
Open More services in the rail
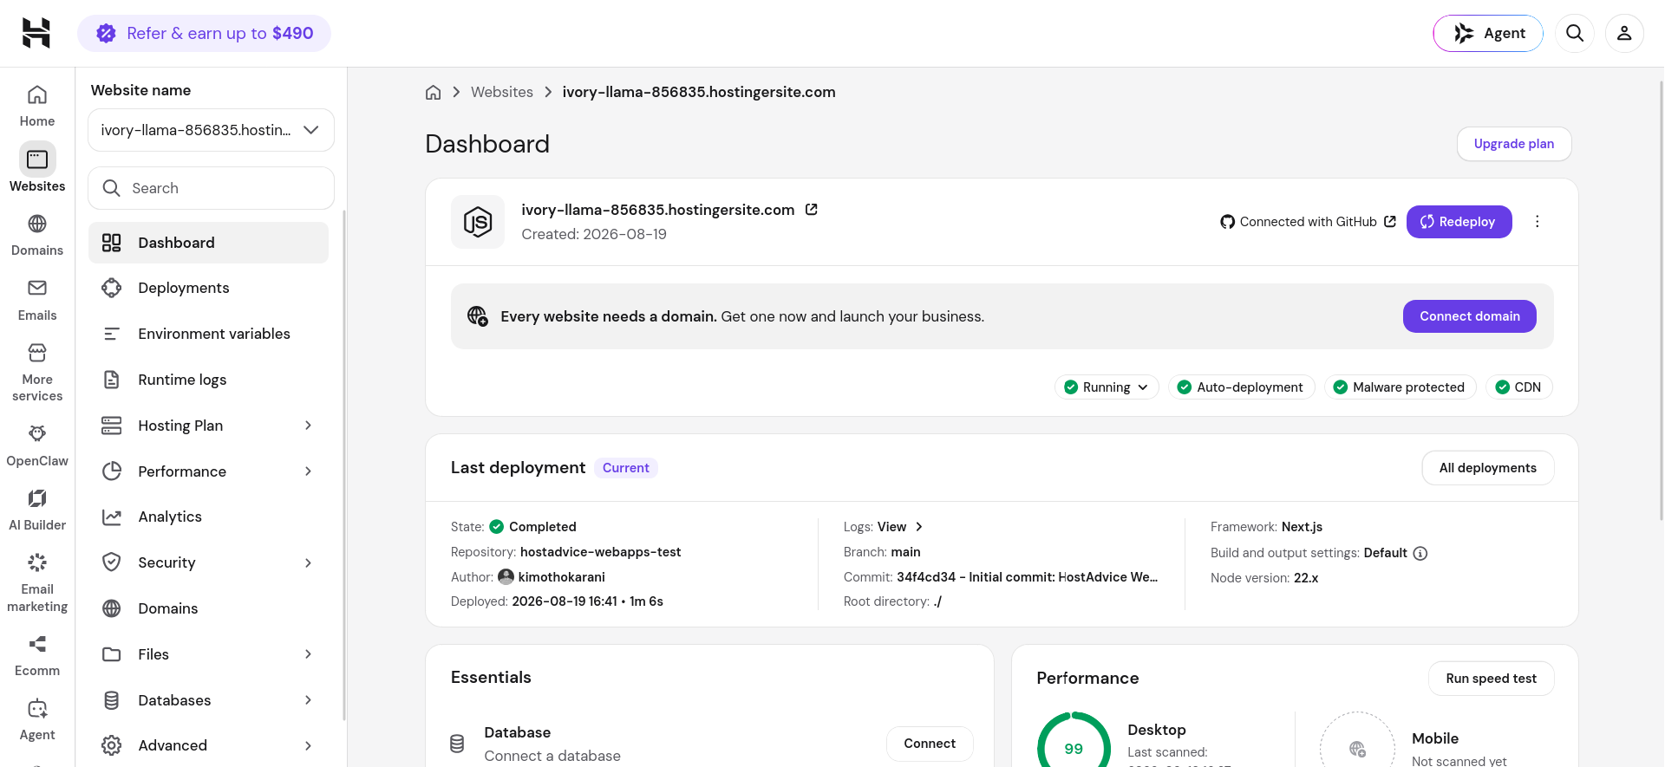tap(37, 373)
